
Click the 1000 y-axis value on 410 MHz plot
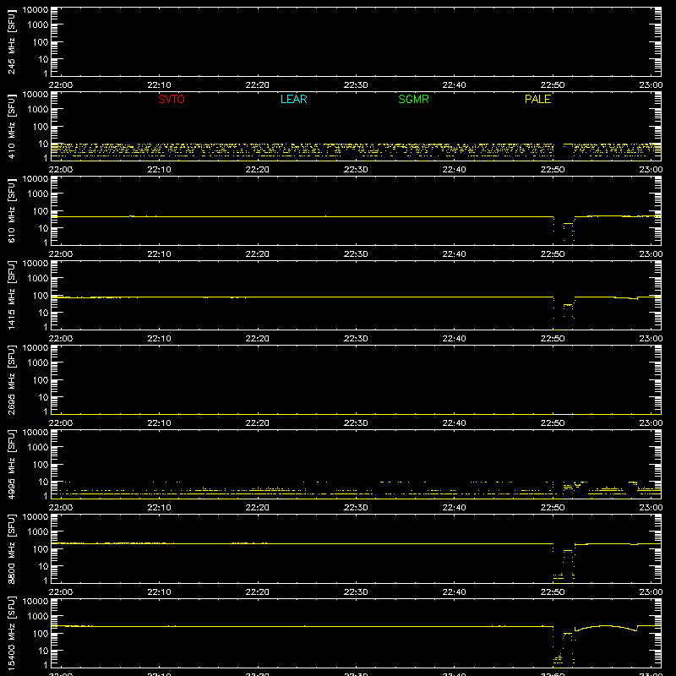[38, 110]
